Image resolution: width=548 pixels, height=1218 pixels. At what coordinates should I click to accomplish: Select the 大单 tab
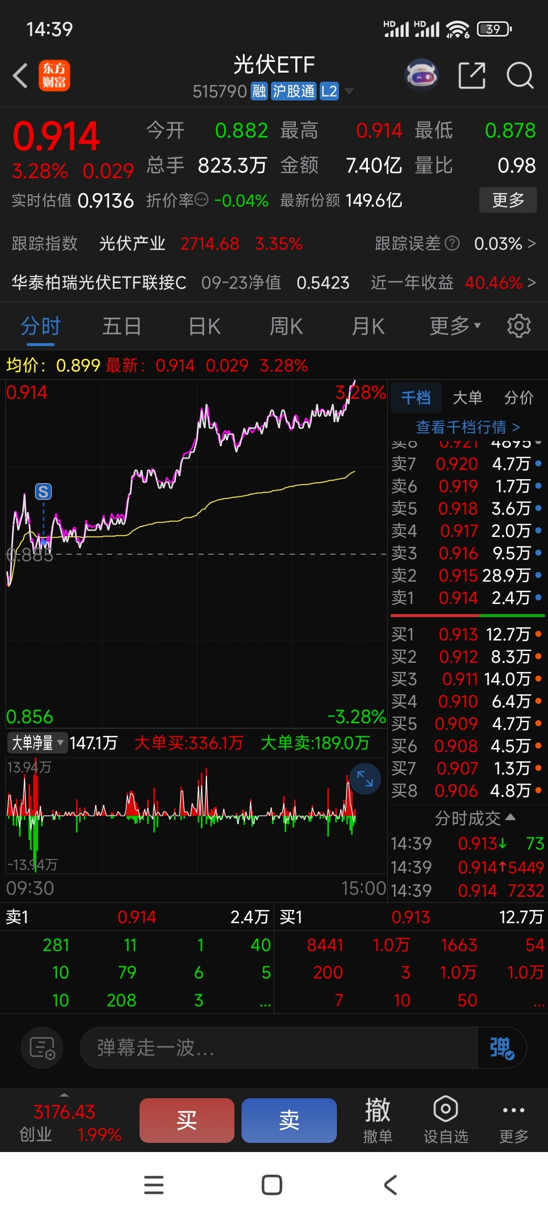click(x=467, y=397)
